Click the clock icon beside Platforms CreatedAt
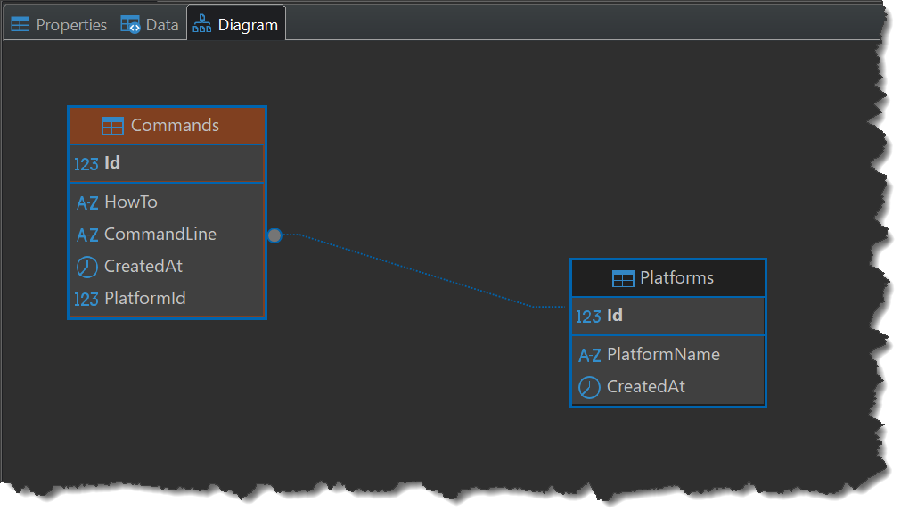 590,387
